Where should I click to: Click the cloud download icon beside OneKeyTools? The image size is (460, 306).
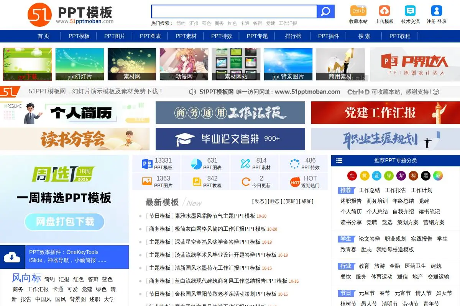point(12,257)
